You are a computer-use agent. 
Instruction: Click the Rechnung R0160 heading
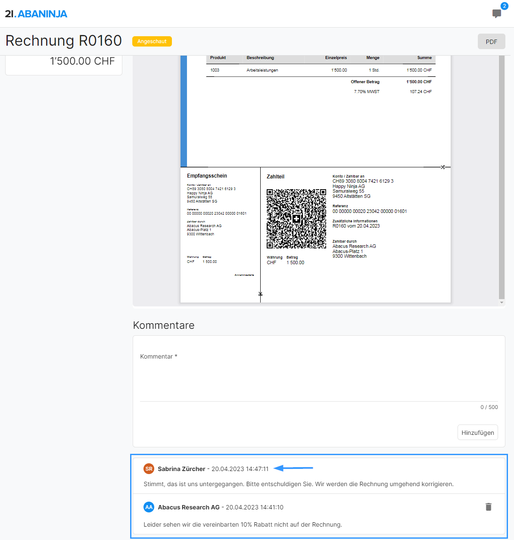64,41
